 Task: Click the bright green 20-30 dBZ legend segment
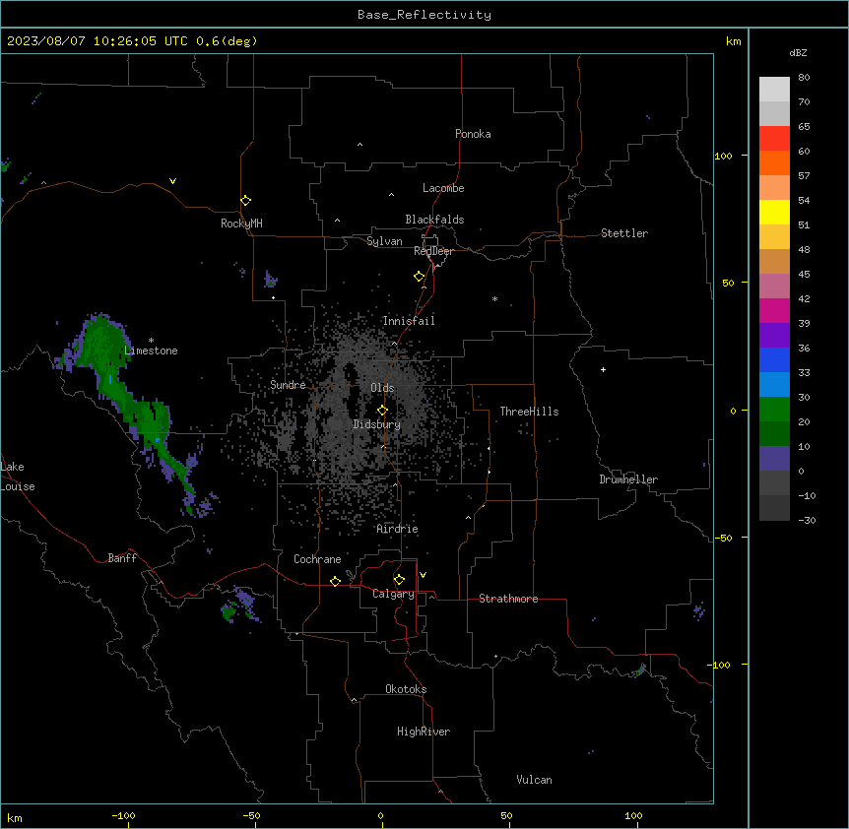point(774,410)
